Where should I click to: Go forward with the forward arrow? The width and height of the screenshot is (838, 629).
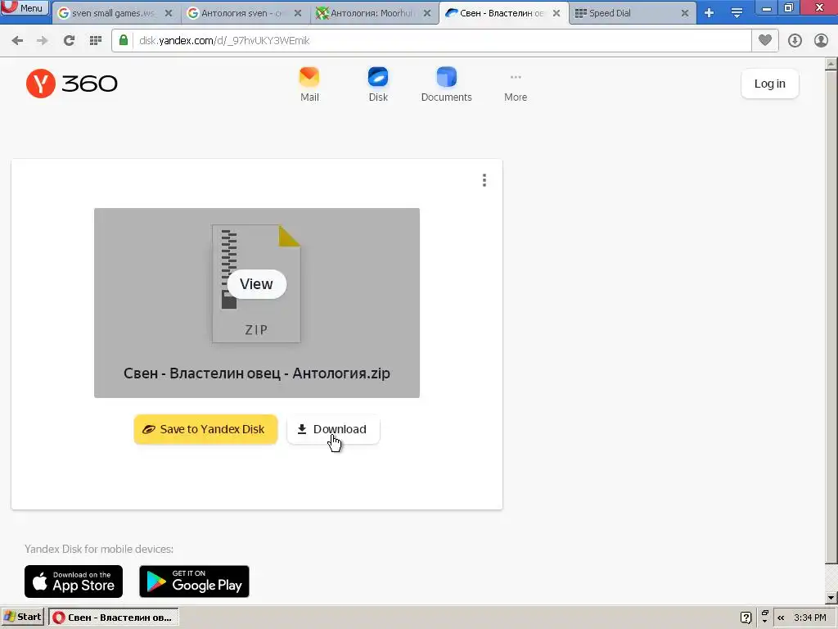click(x=43, y=41)
